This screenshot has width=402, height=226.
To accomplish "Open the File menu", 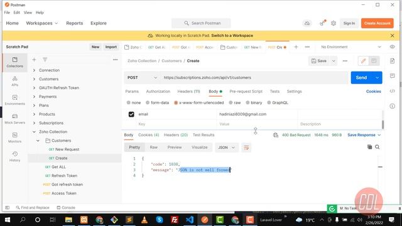I will coord(7,13).
